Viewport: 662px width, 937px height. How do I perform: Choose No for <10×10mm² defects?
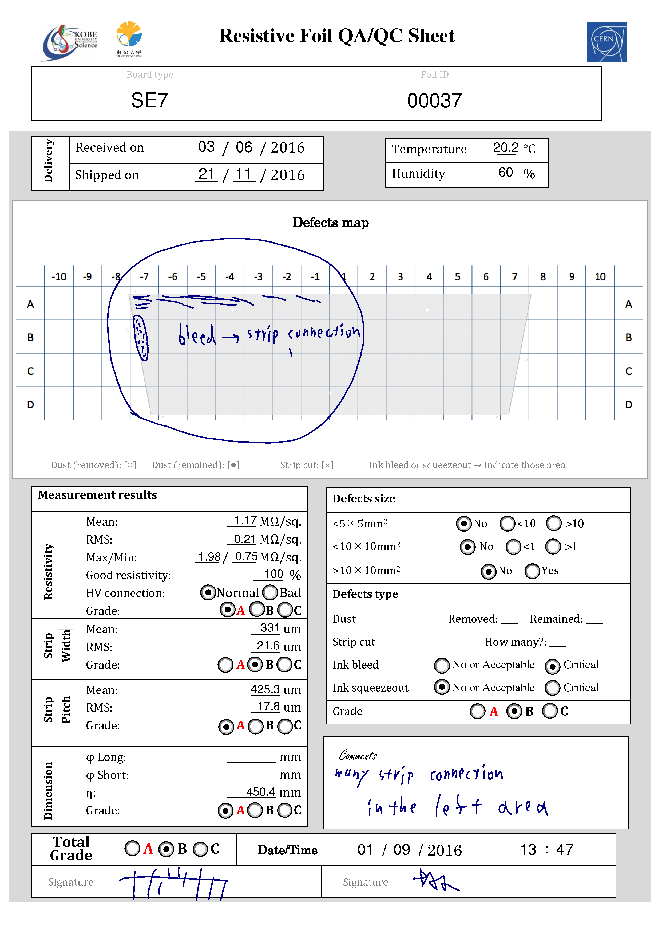[467, 547]
